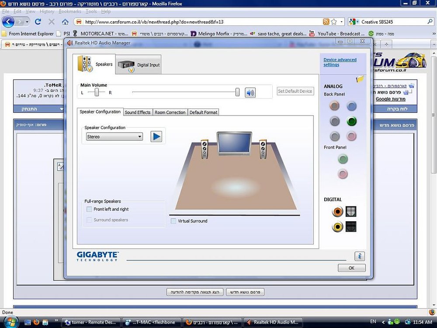
Task: Click the L-R balance slider handle
Action: pyautogui.click(x=97, y=92)
